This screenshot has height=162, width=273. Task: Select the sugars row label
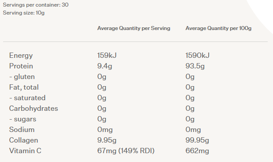click(x=22, y=119)
